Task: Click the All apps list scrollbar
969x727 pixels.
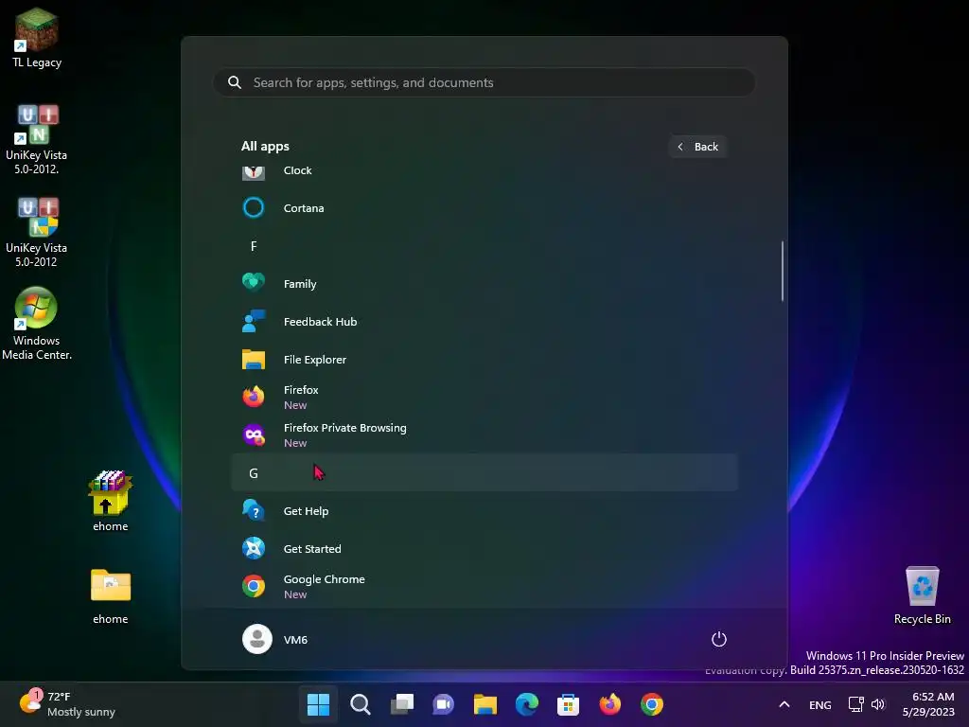Action: point(783,271)
